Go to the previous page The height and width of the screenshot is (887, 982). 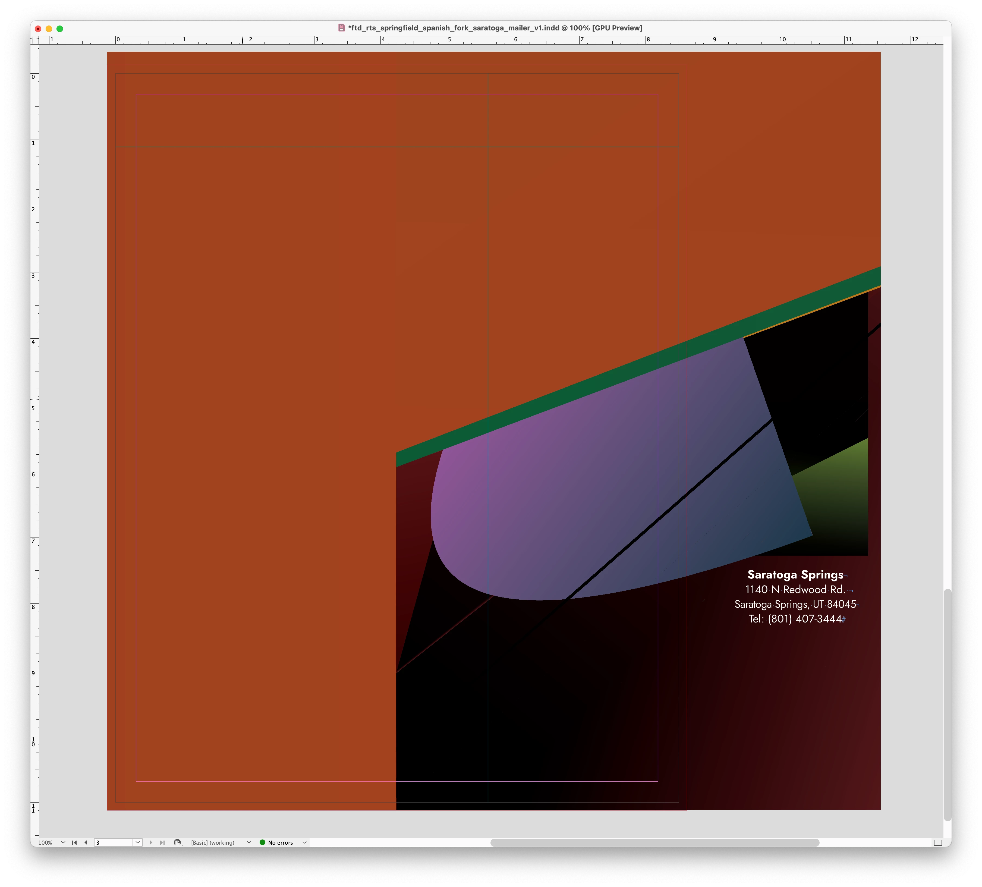[x=86, y=842]
